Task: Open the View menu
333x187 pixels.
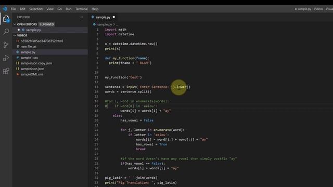Action: (50, 9)
